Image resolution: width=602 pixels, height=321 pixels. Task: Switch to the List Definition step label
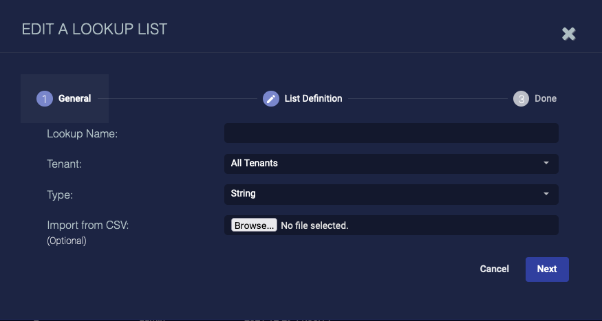pos(313,99)
